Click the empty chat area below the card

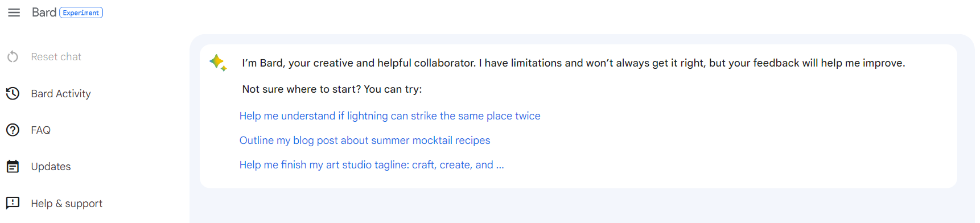[582, 206]
